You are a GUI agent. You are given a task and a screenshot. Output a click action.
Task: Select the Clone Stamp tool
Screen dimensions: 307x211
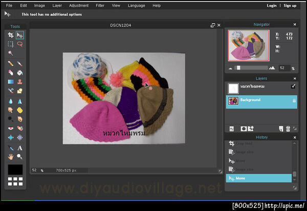pyautogui.click(x=20, y=82)
